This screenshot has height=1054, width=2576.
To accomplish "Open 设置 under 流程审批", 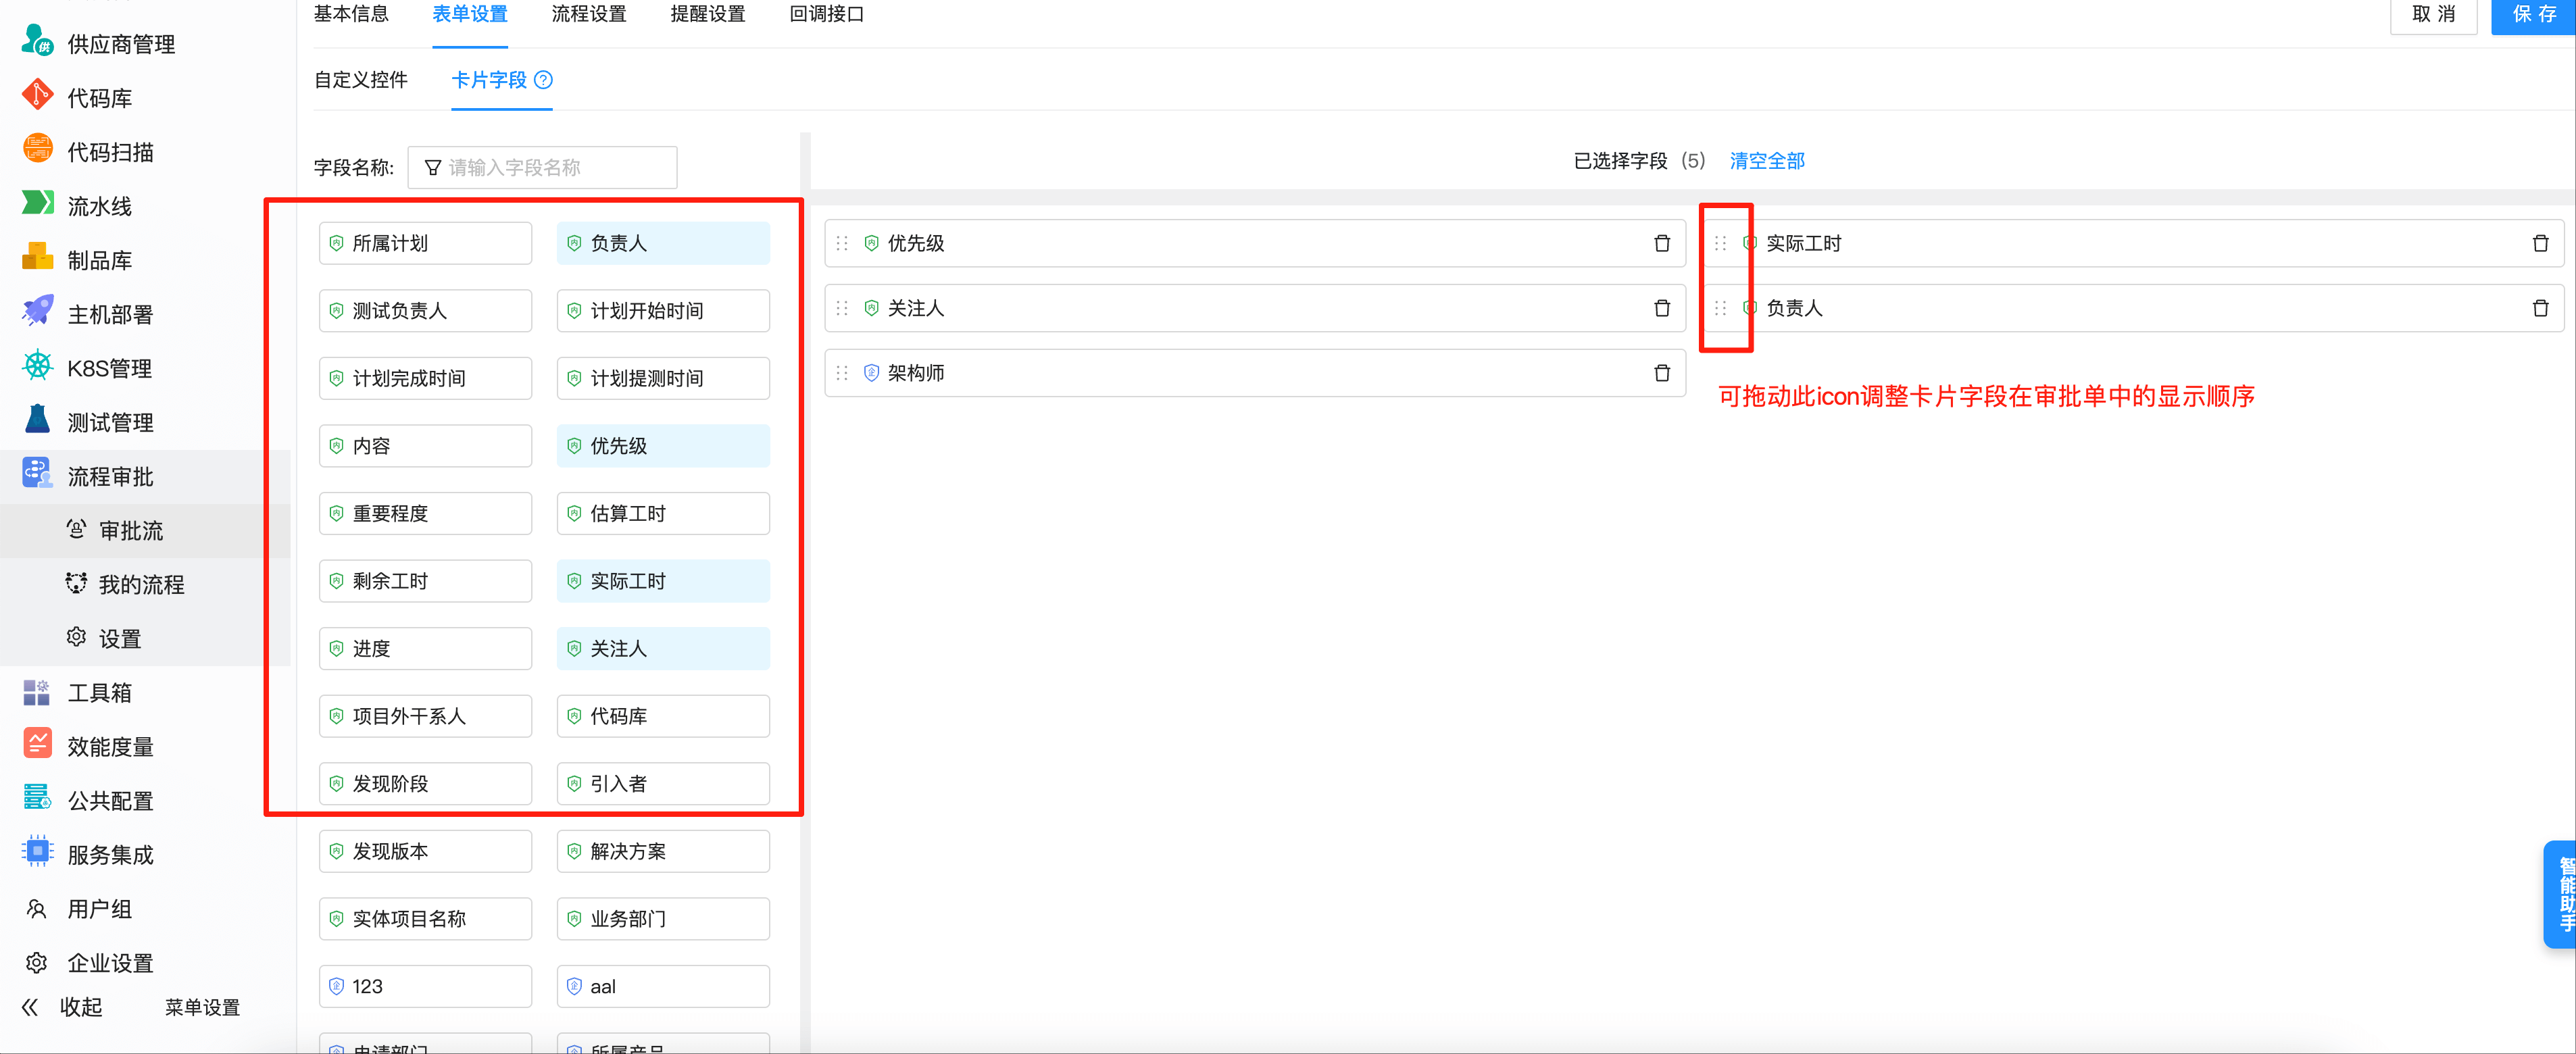I will [x=119, y=638].
